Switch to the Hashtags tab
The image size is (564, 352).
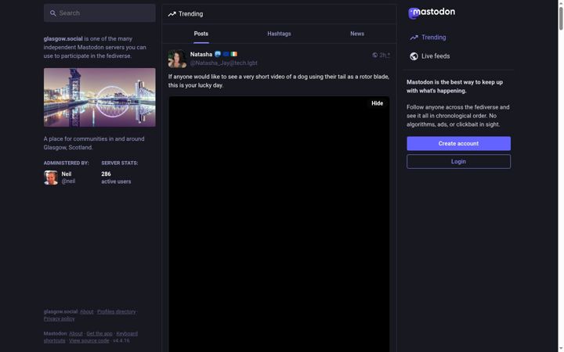(x=279, y=34)
